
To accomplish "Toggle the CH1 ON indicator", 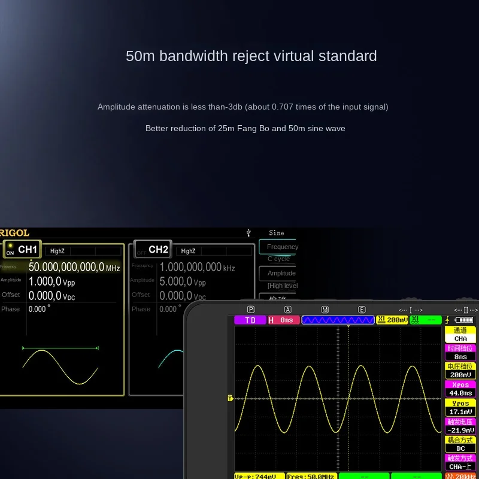I will click(10, 250).
